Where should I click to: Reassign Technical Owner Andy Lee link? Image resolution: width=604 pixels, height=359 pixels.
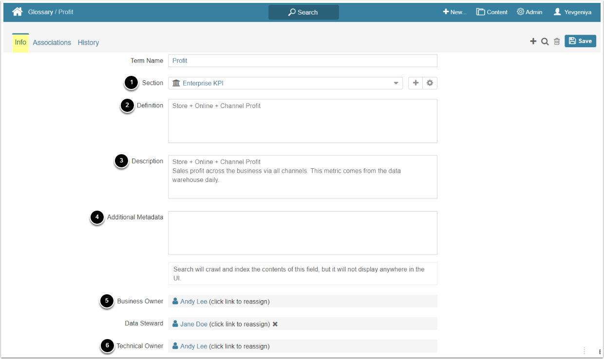pyautogui.click(x=194, y=346)
